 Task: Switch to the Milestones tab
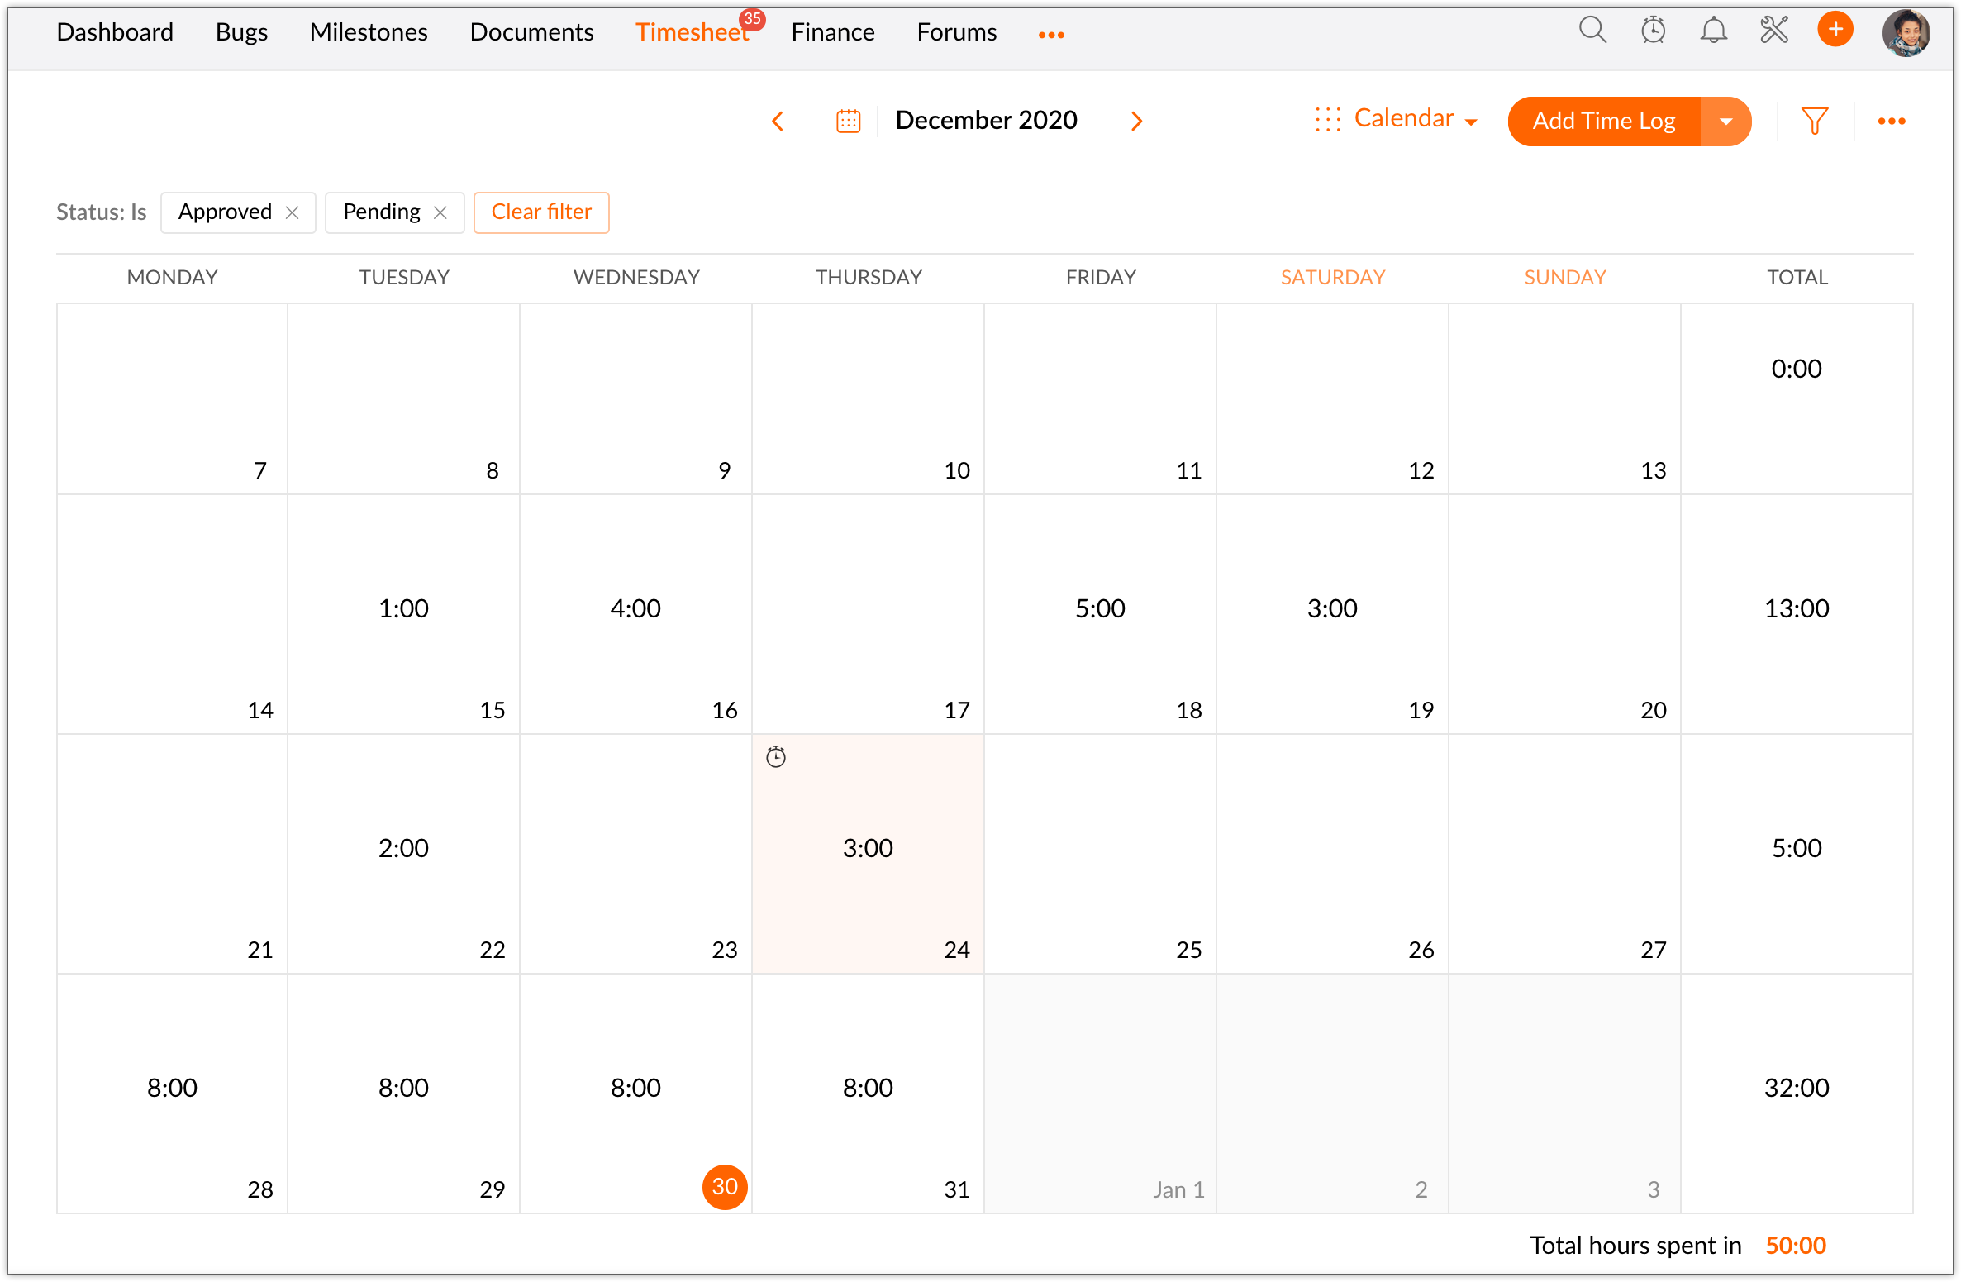(369, 32)
